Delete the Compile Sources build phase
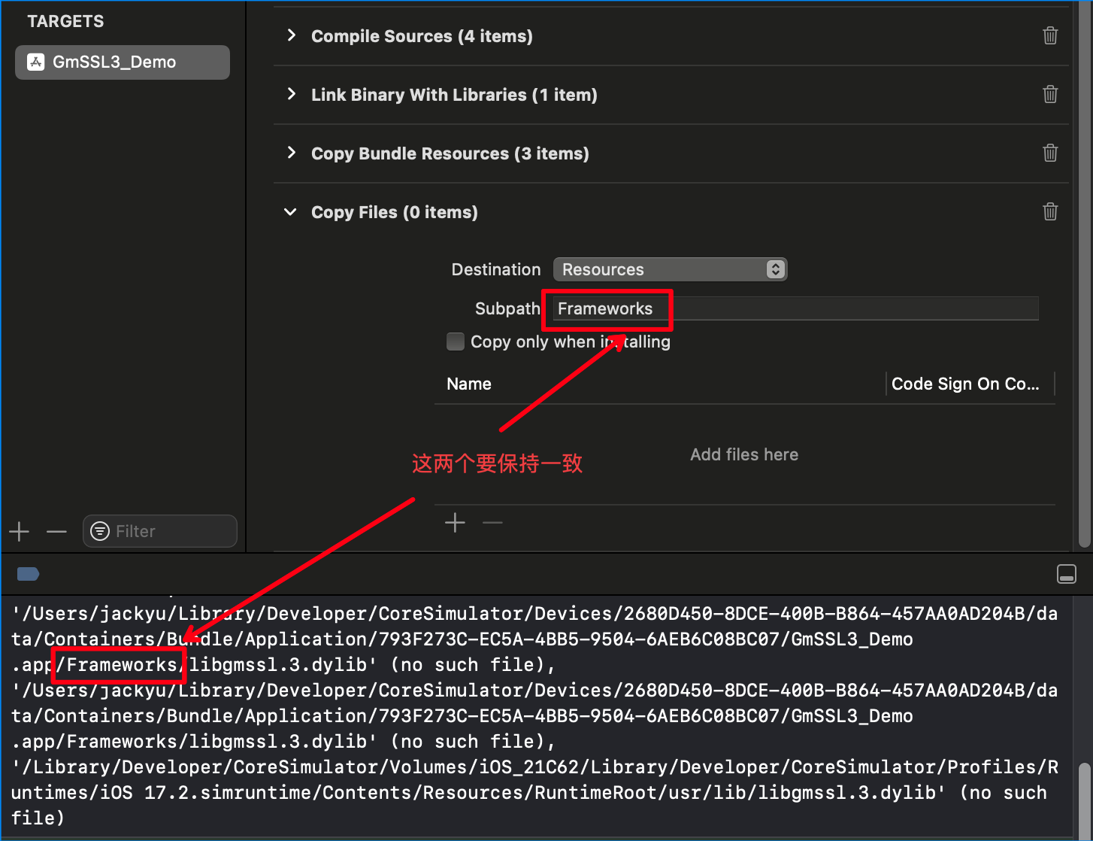The width and height of the screenshot is (1093, 841). [x=1050, y=35]
